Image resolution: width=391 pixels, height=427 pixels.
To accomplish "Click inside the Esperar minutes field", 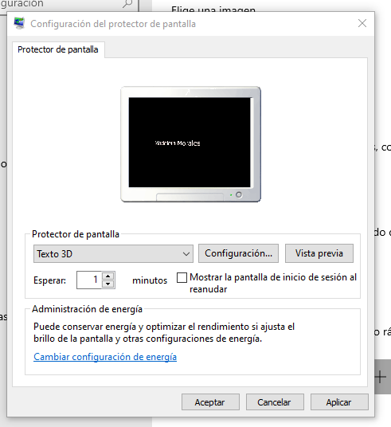I will tap(89, 280).
